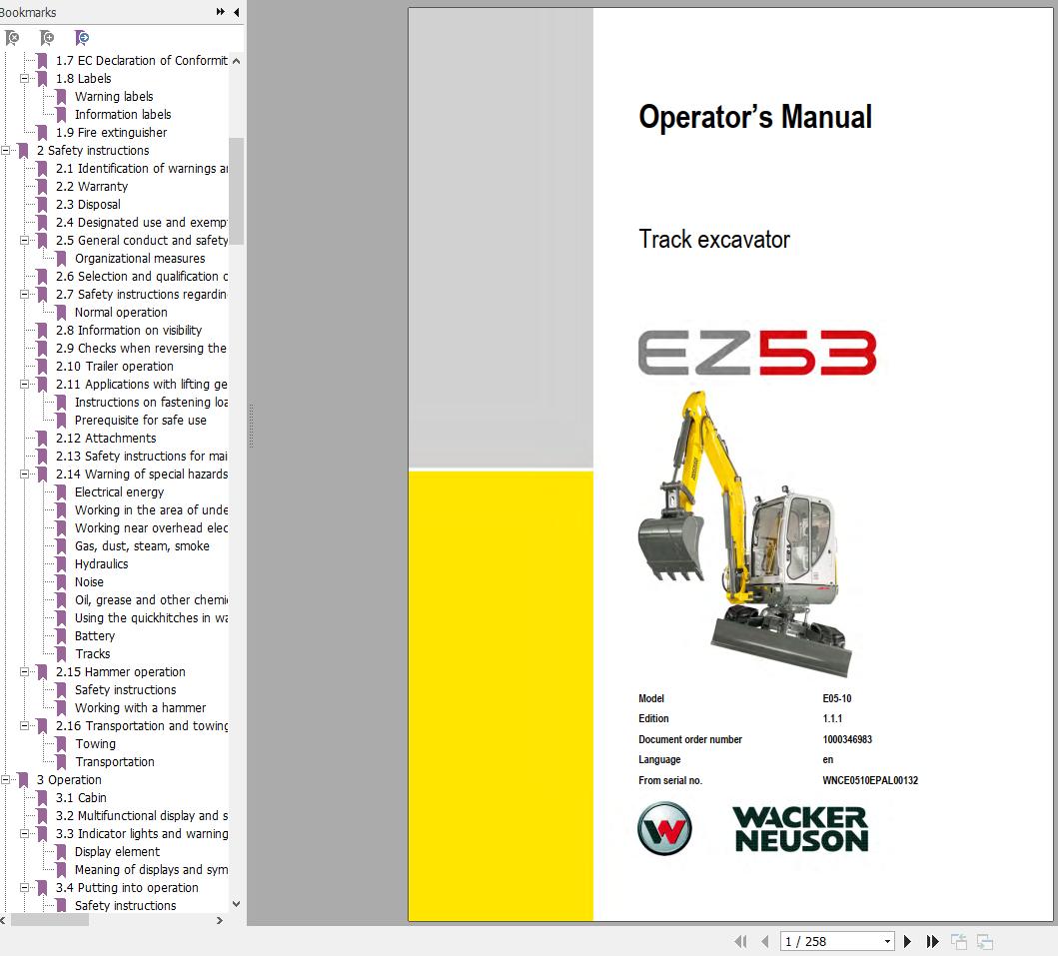The image size is (1058, 956).
Task: Open bookmark 1.7 EC Declaration of Conformity
Action: point(142,61)
